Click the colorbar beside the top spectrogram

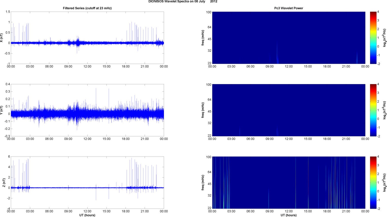(373, 38)
